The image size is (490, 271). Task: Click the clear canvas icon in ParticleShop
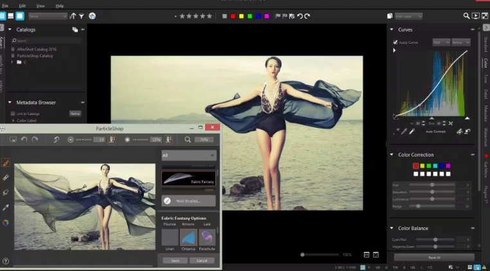(13, 139)
